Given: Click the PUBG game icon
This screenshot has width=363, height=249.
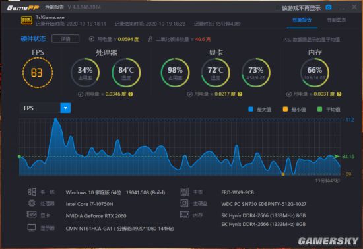Looking at the screenshot, I should pyautogui.click(x=26, y=20).
